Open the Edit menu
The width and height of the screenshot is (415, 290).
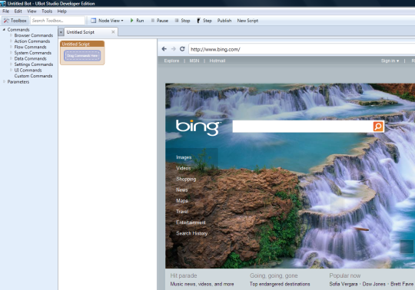click(x=18, y=11)
